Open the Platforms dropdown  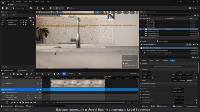point(72,8)
